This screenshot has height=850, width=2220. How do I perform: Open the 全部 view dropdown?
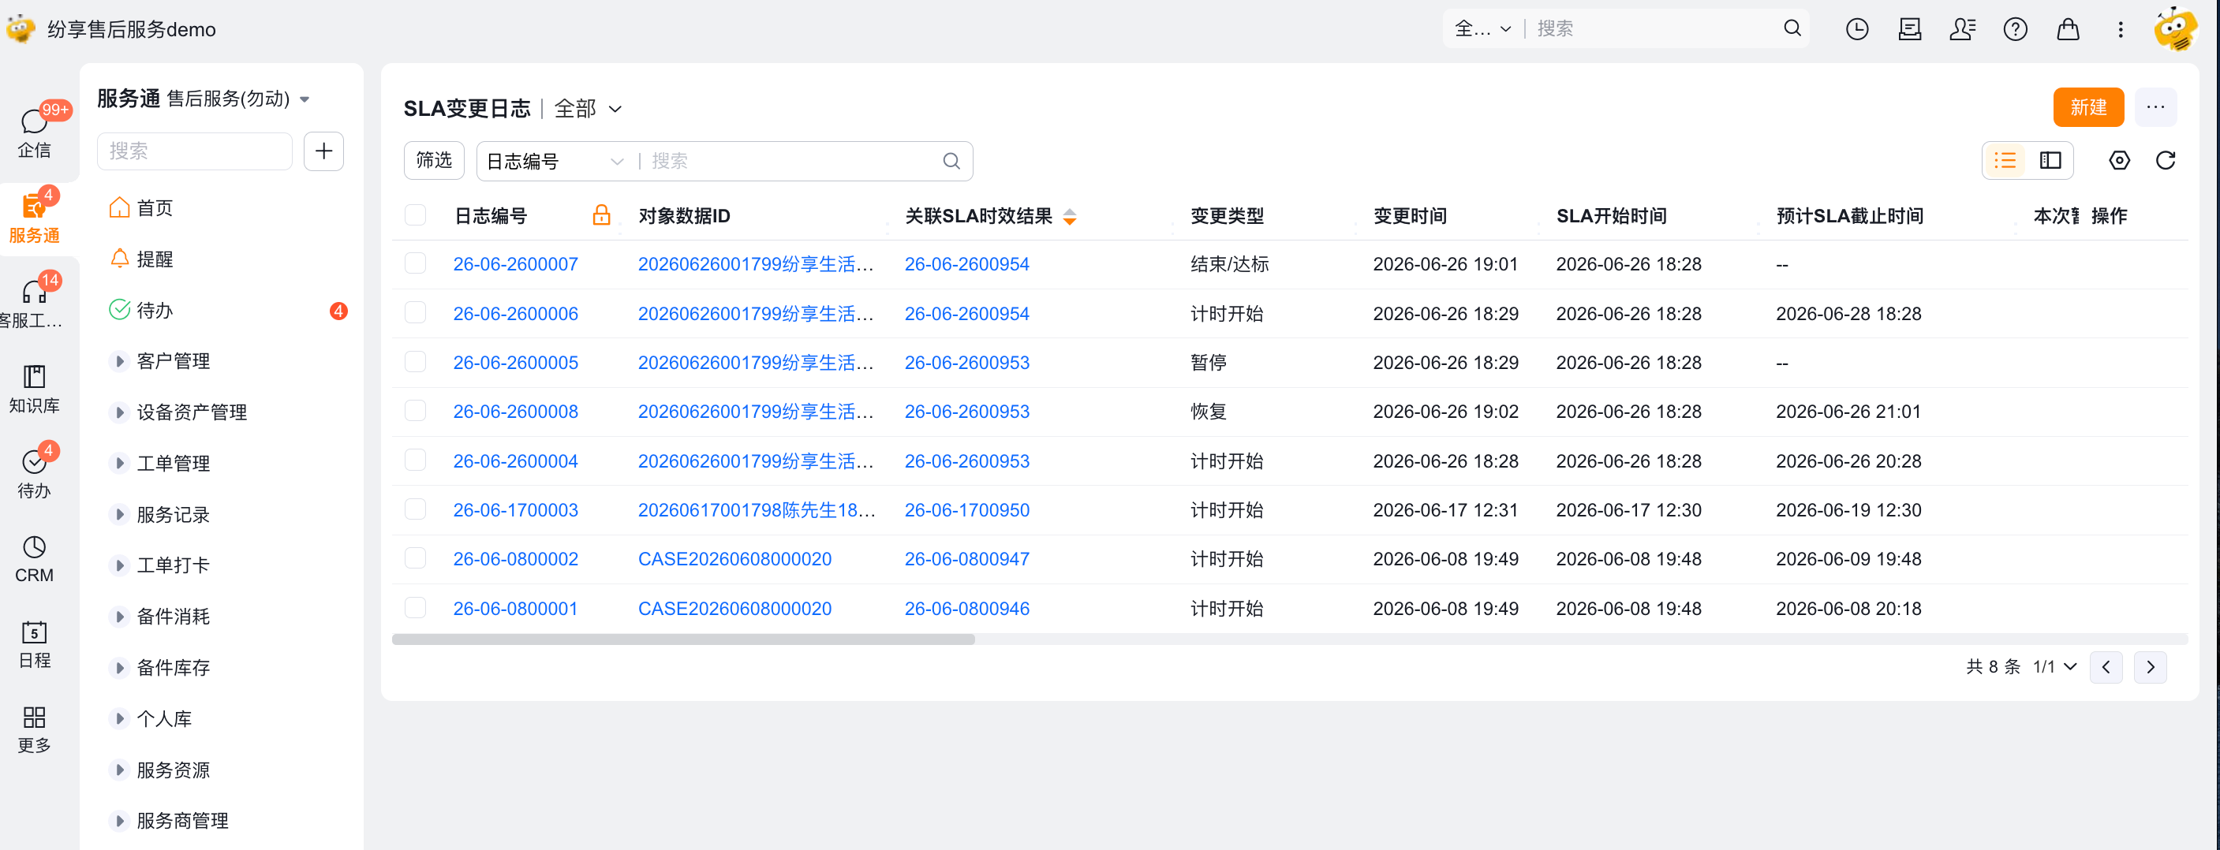point(588,109)
